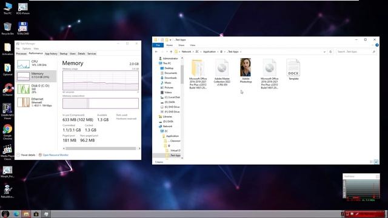The width and height of the screenshot is (388, 218).
Task: Click the Network breadcrumb in address bar
Action: pos(186,51)
